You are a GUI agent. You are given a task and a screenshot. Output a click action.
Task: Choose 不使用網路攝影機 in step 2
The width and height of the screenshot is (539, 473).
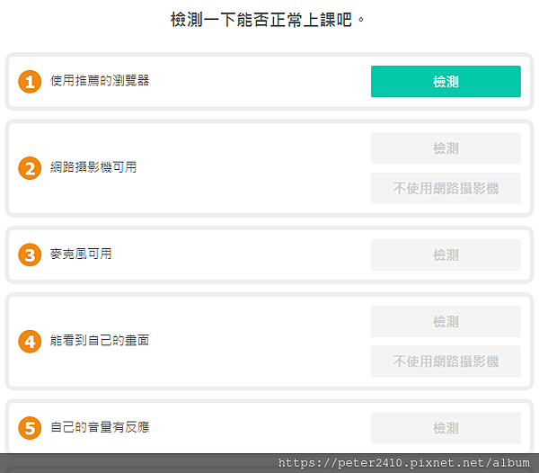[x=446, y=188]
